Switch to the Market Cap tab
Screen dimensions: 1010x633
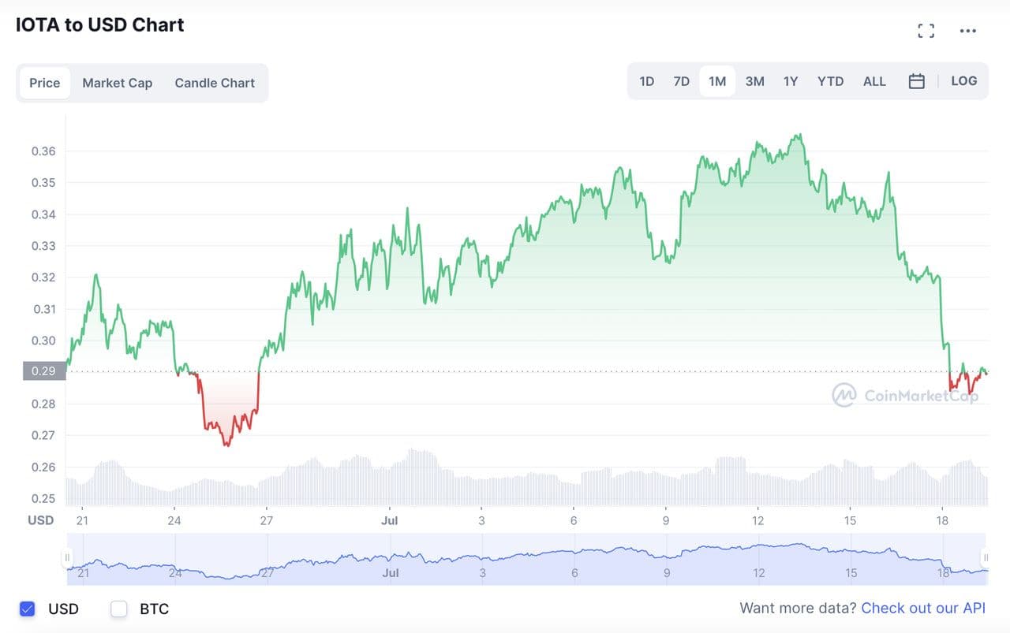click(x=117, y=83)
